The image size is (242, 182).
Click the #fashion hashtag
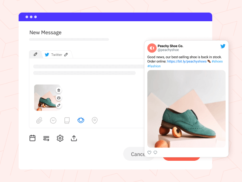154,66
